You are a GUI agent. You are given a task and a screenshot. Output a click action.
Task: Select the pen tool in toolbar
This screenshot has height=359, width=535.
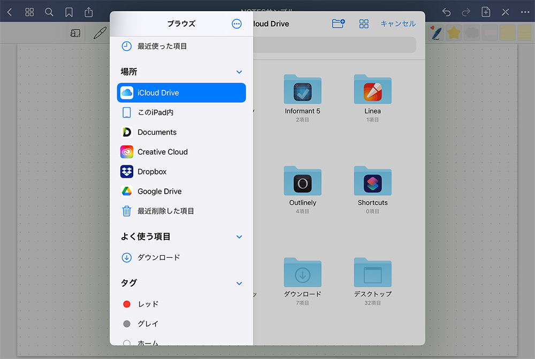100,33
